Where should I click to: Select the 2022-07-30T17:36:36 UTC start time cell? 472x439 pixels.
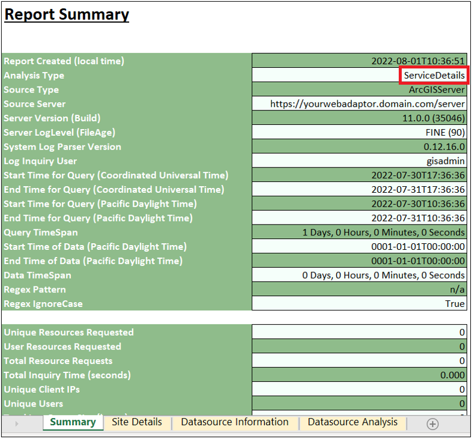359,175
